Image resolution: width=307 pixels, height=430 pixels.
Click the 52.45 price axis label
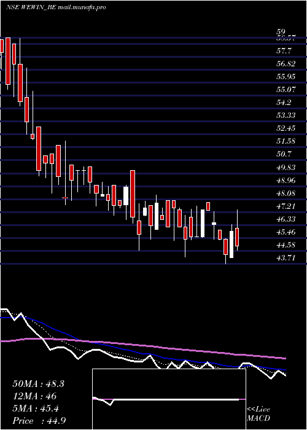[x=286, y=128]
